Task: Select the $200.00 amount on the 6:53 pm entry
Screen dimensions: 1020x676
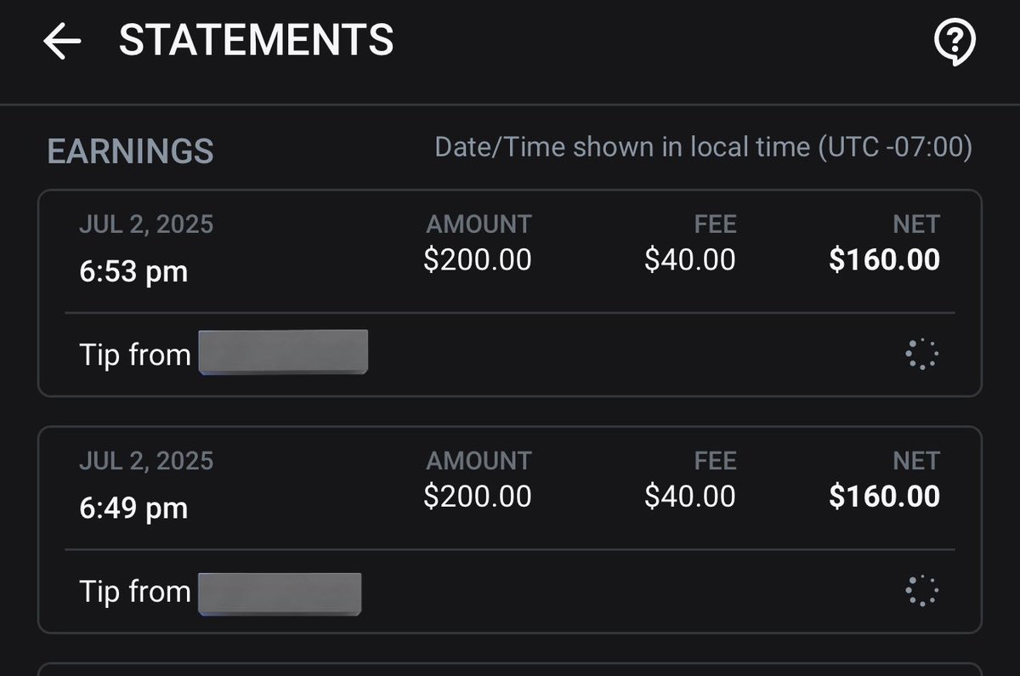Action: (x=478, y=259)
